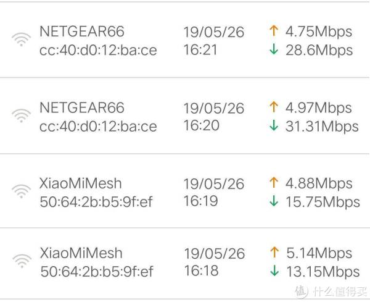Click Wi-Fi icon of NETGEAR66 16:20 entry

21,115
